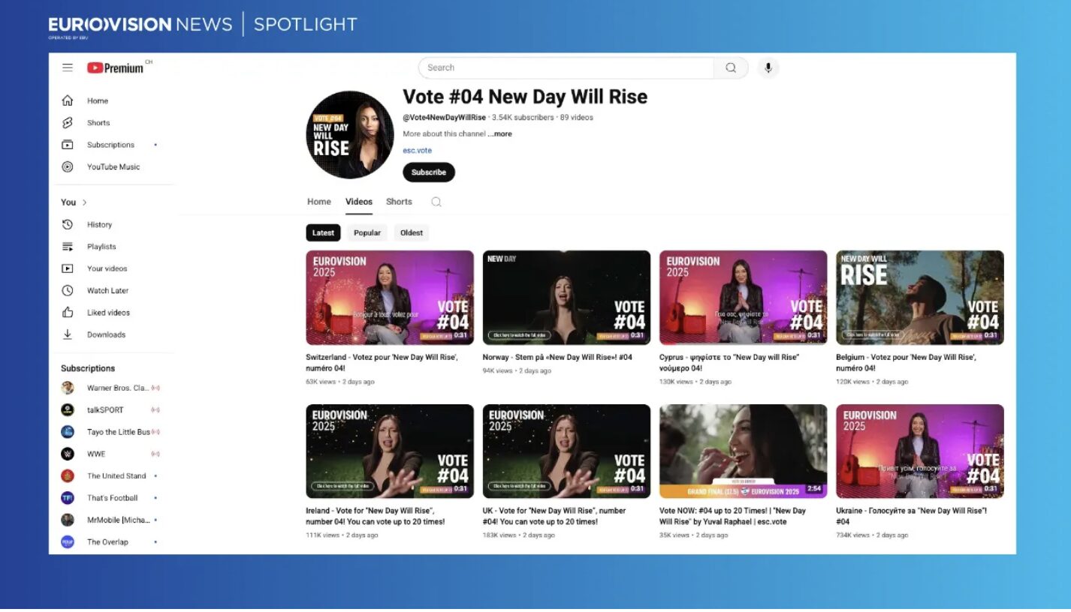Select the Latest filter chip

click(x=322, y=232)
